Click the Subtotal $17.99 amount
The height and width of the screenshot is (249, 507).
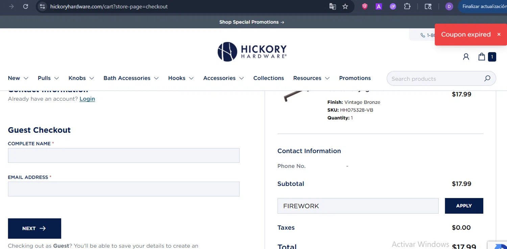[461, 184]
